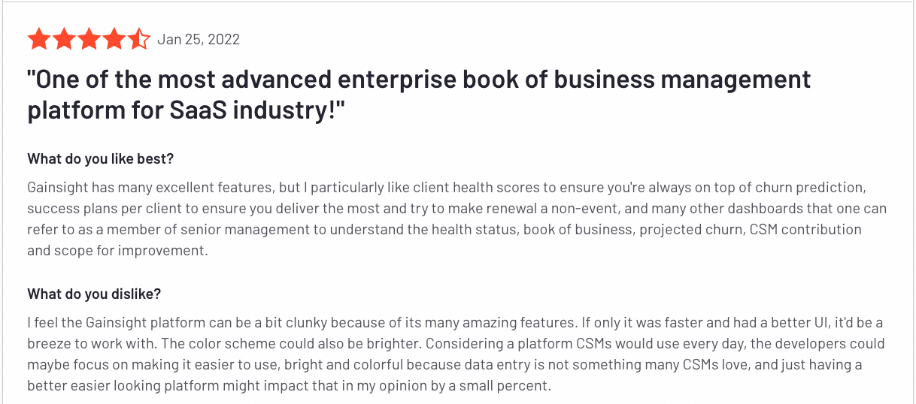Click 'platform for SaaS industry!' title line
Viewport: 916px width, 404px height.
[x=186, y=110]
